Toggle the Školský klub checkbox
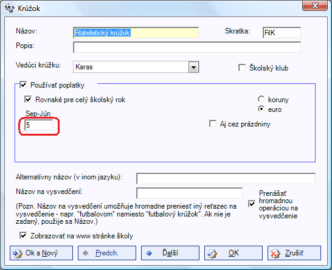332x270 pixels. tap(242, 67)
